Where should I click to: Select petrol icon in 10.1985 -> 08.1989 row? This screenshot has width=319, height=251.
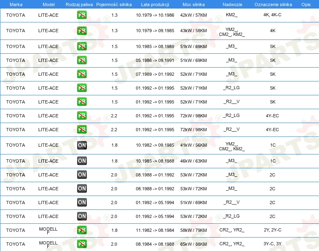click(82, 46)
